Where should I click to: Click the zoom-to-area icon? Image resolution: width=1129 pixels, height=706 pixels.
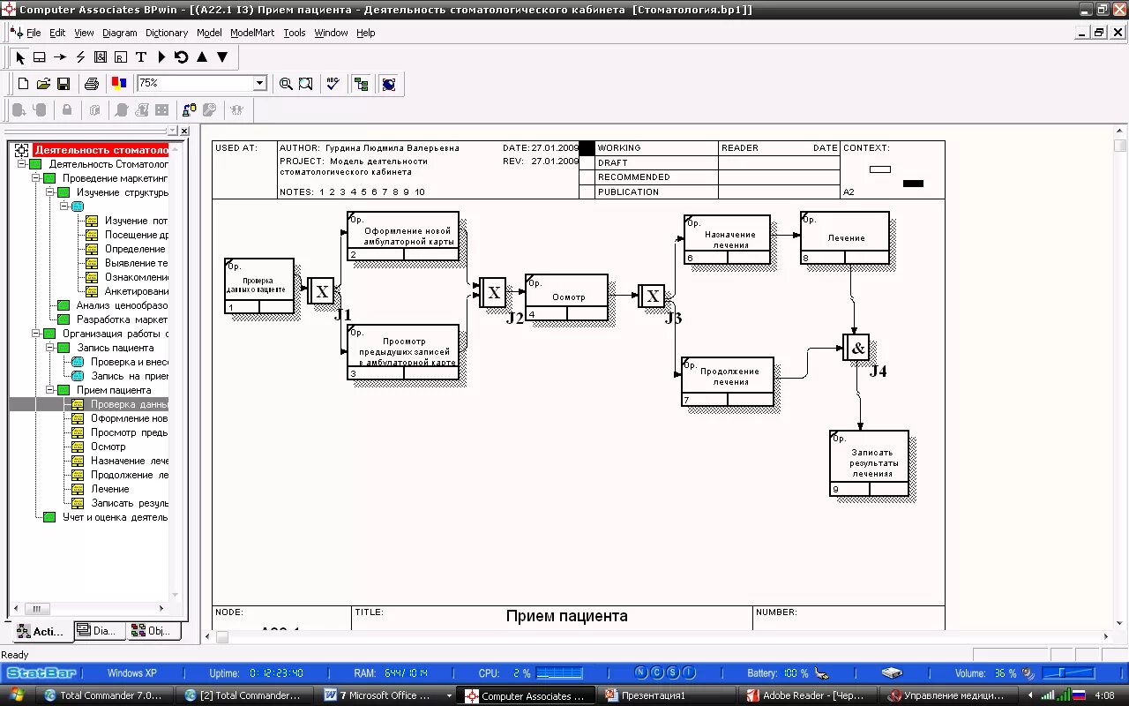point(305,83)
